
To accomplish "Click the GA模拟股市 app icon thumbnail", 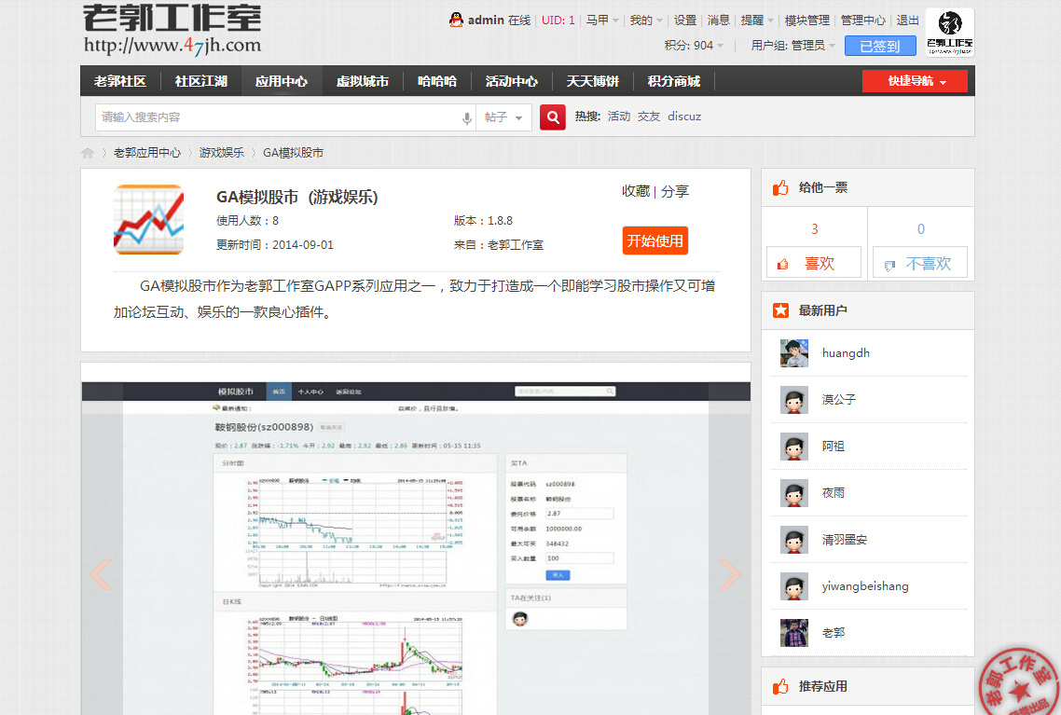I will [148, 220].
